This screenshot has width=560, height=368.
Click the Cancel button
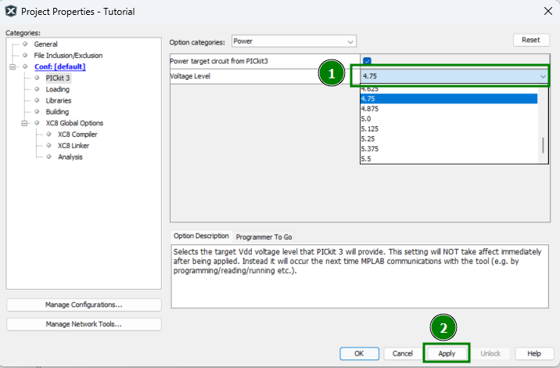click(x=403, y=354)
